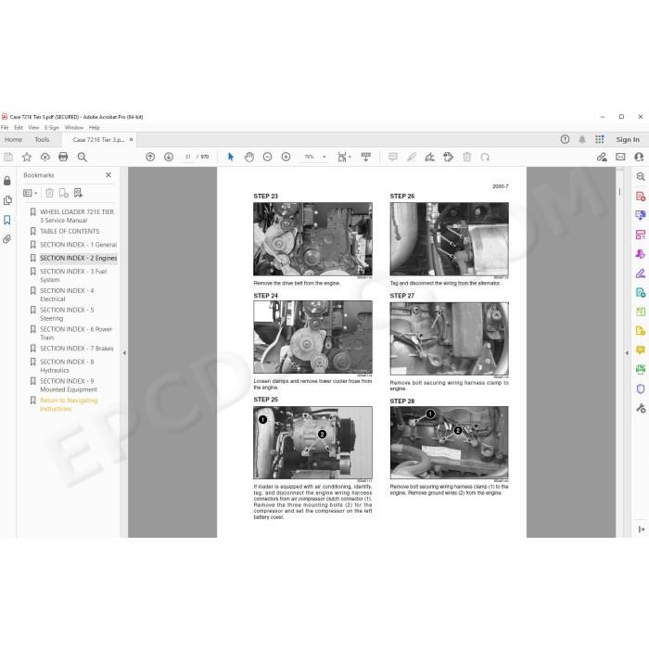Open the File menu

pos(5,128)
